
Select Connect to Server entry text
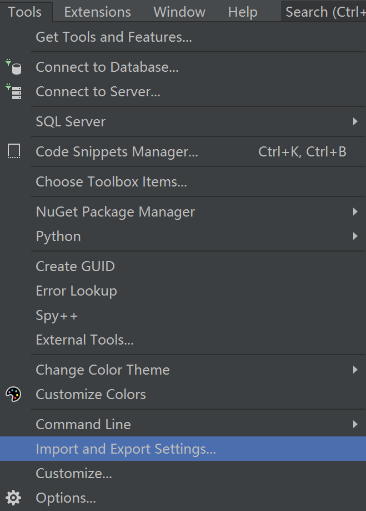[98, 92]
